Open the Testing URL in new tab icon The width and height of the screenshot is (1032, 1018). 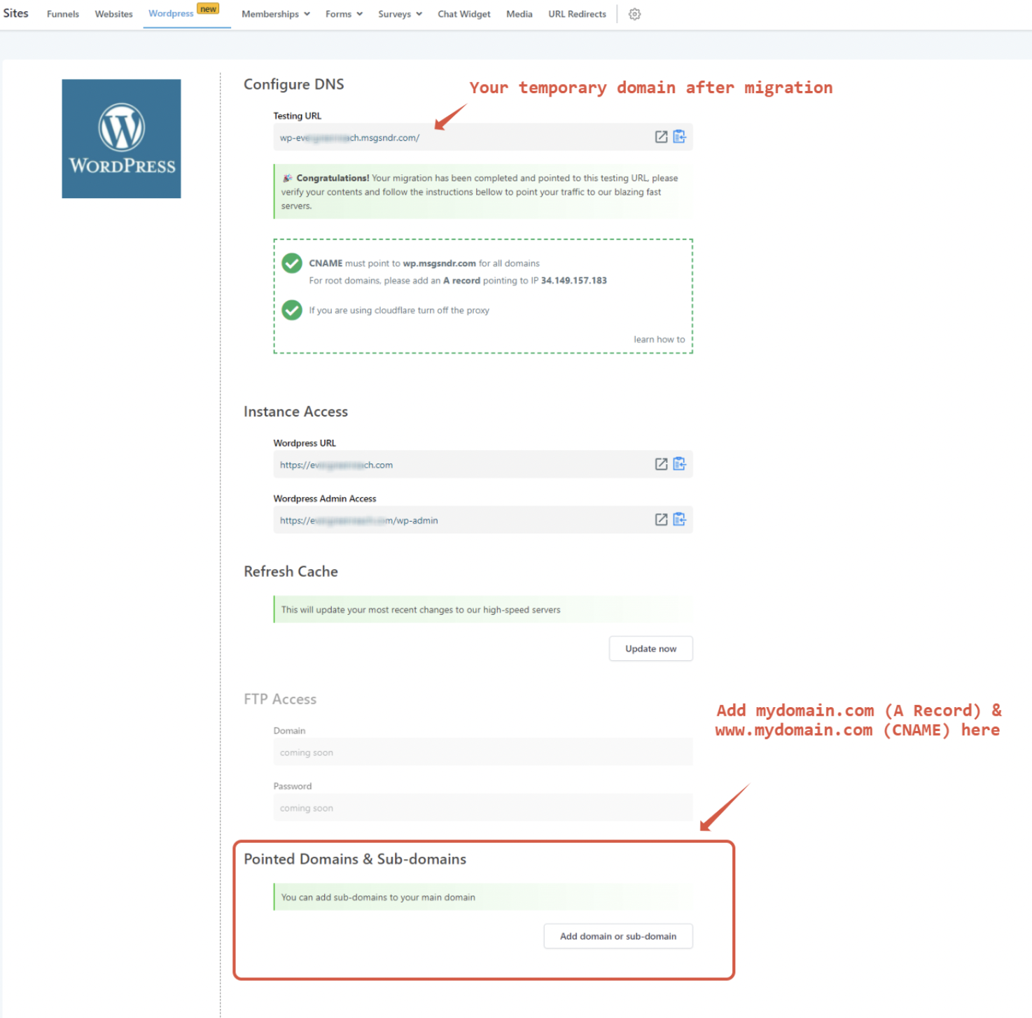pos(661,137)
